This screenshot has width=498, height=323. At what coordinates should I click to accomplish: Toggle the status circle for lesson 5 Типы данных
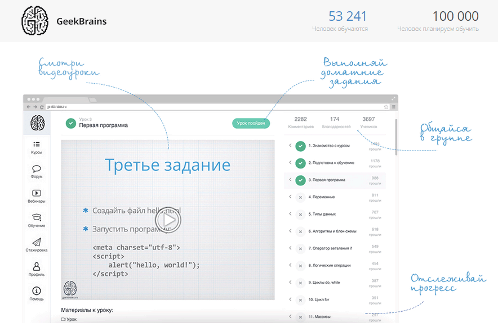point(301,214)
